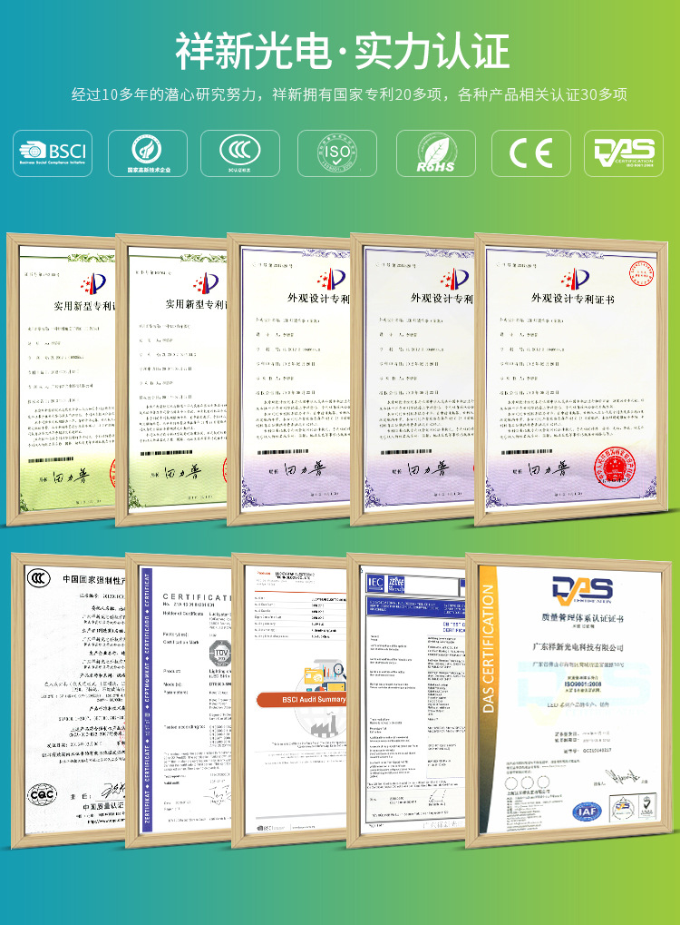
Task: Click the vertical DAS CERTIFICATION banner
Action: pos(488,648)
